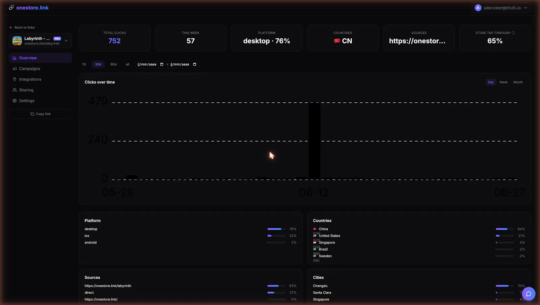The width and height of the screenshot is (540, 305).
Task: Click the android row in Platform
Action: (190, 243)
